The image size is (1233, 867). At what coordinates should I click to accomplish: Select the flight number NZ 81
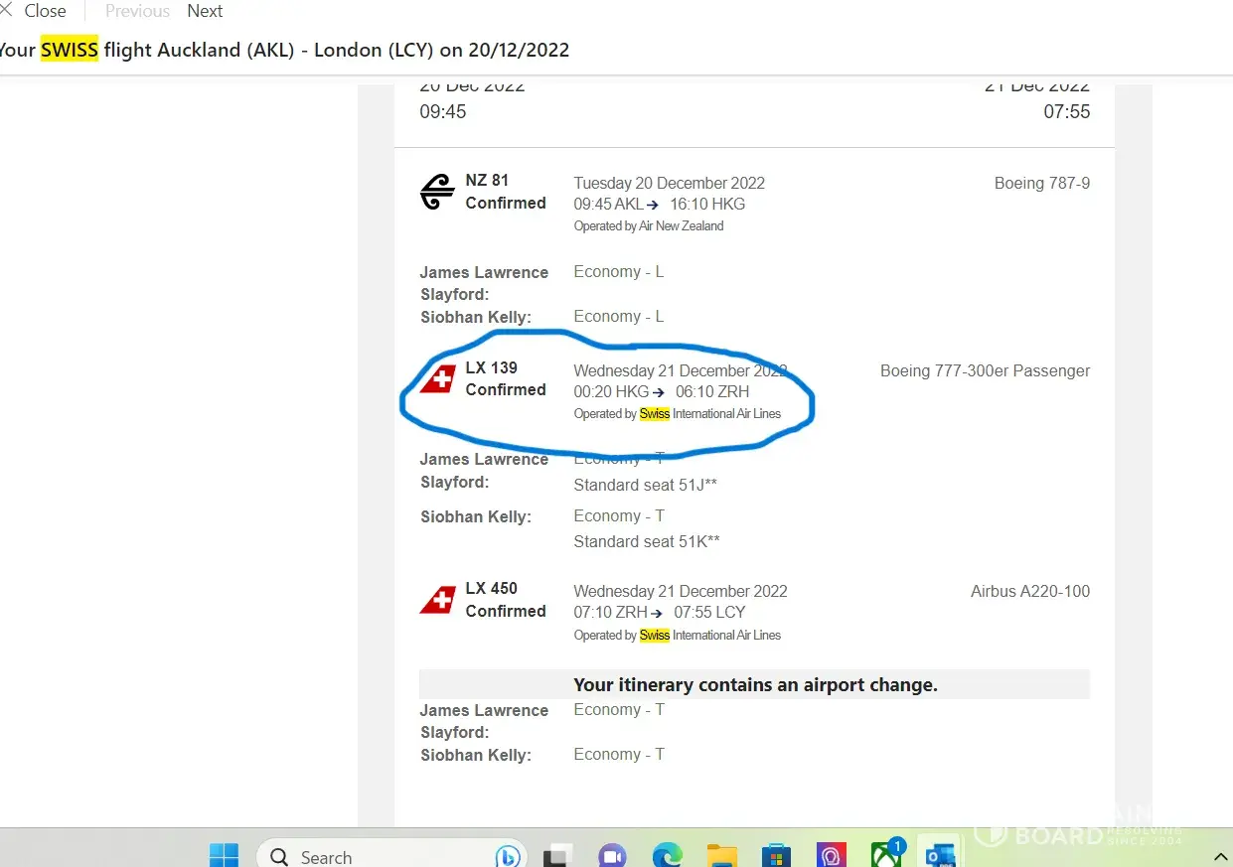[487, 181]
